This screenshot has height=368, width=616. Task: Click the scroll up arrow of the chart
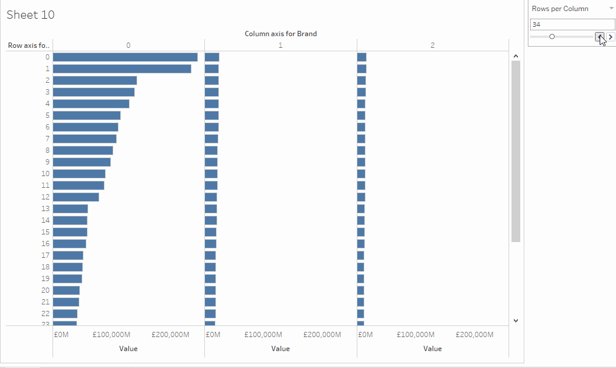pyautogui.click(x=516, y=56)
